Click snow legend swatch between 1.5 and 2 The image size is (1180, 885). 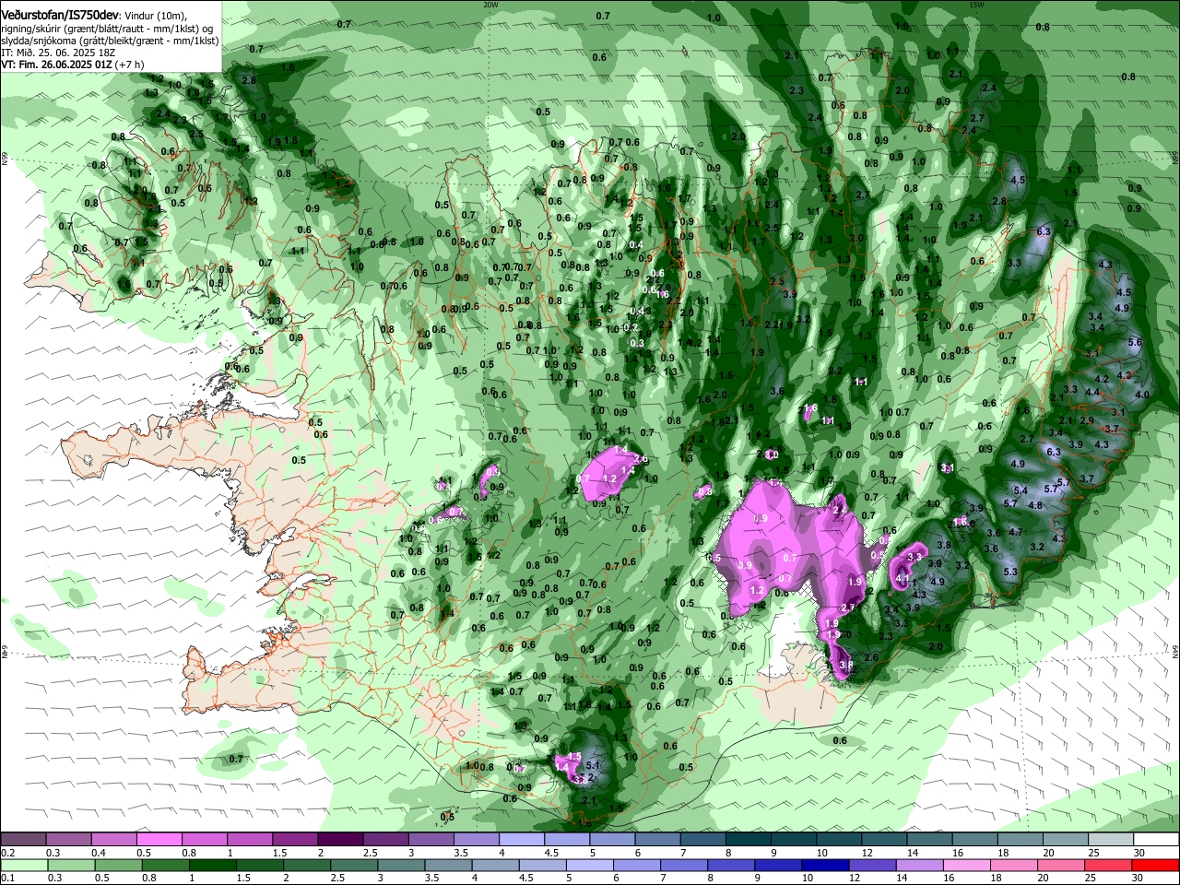(x=295, y=840)
